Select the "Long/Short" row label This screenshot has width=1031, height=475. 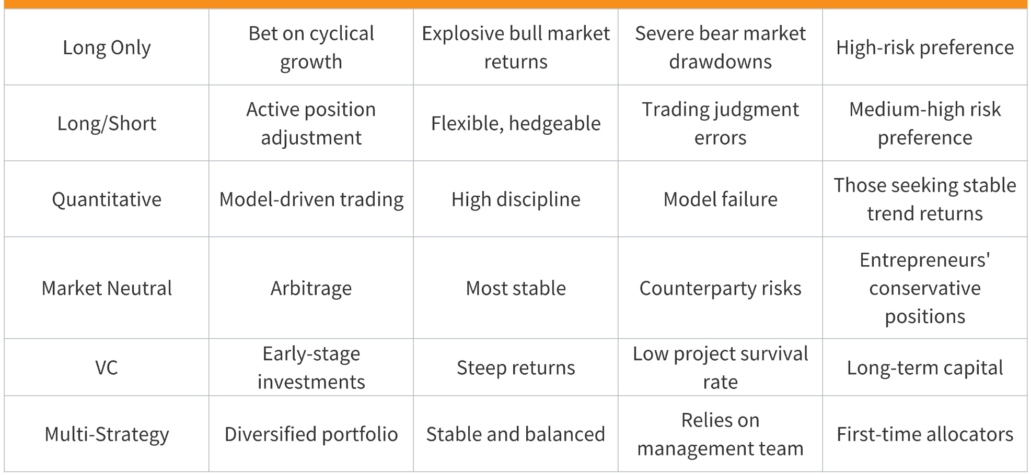point(107,124)
